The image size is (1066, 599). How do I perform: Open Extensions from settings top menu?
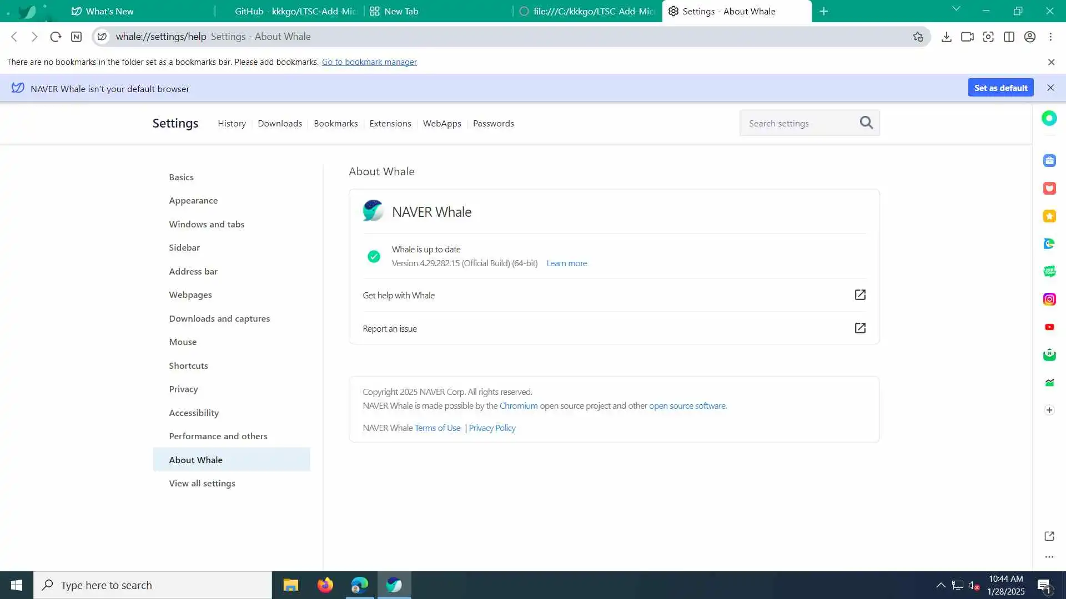390,123
